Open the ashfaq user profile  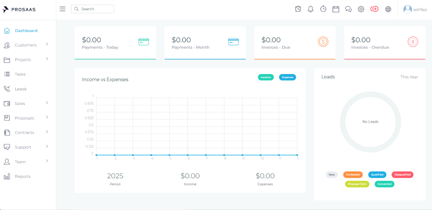click(x=415, y=9)
